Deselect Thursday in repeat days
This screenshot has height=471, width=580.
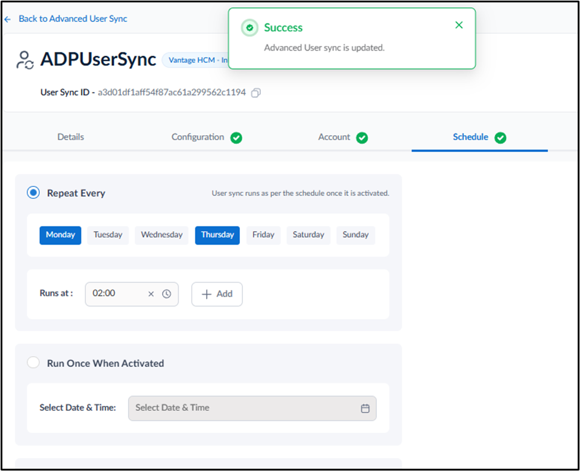click(x=217, y=235)
